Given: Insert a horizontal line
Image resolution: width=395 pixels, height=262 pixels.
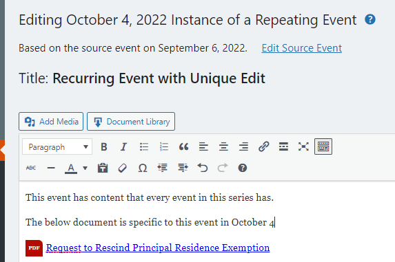Looking at the screenshot, I should (x=51, y=168).
